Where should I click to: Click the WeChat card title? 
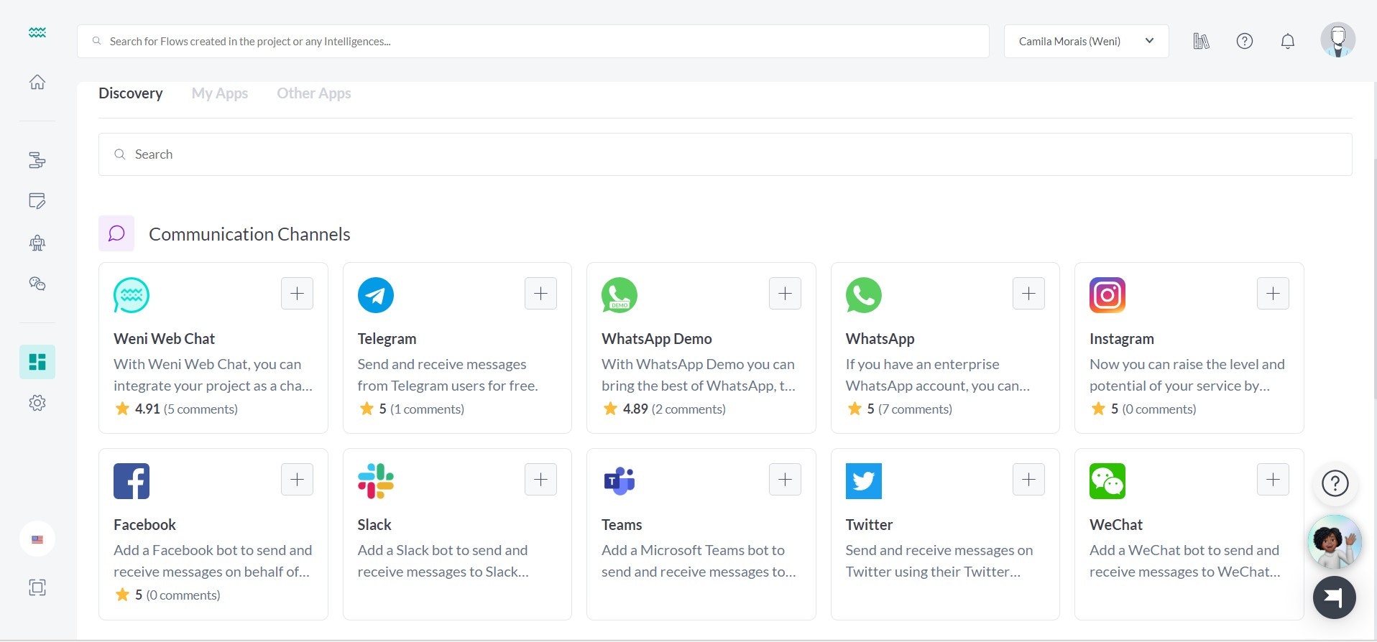pos(1116,525)
